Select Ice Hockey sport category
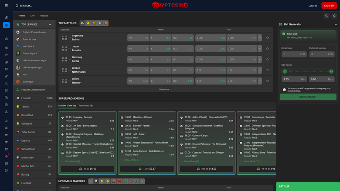340x191 pixels. (34, 157)
